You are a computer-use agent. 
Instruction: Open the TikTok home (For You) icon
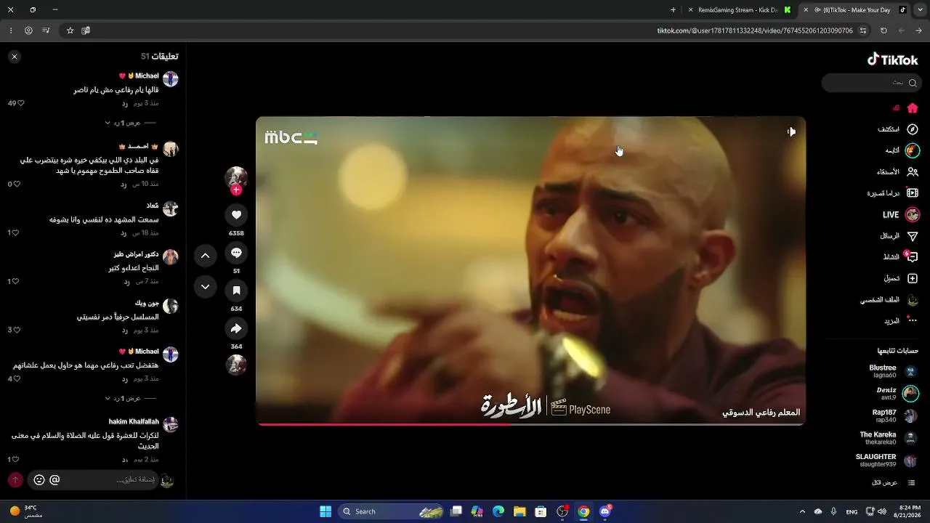[x=913, y=108]
